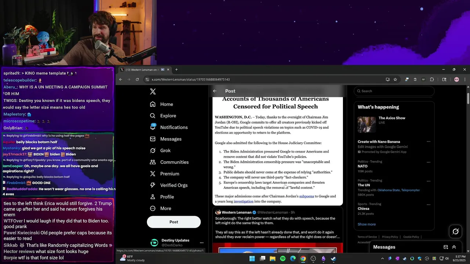Open Microsoft Edge from the taskbar

point(293,258)
